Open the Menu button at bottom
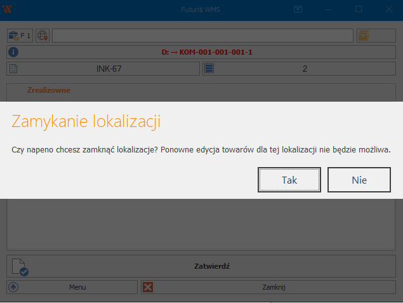 (x=72, y=287)
